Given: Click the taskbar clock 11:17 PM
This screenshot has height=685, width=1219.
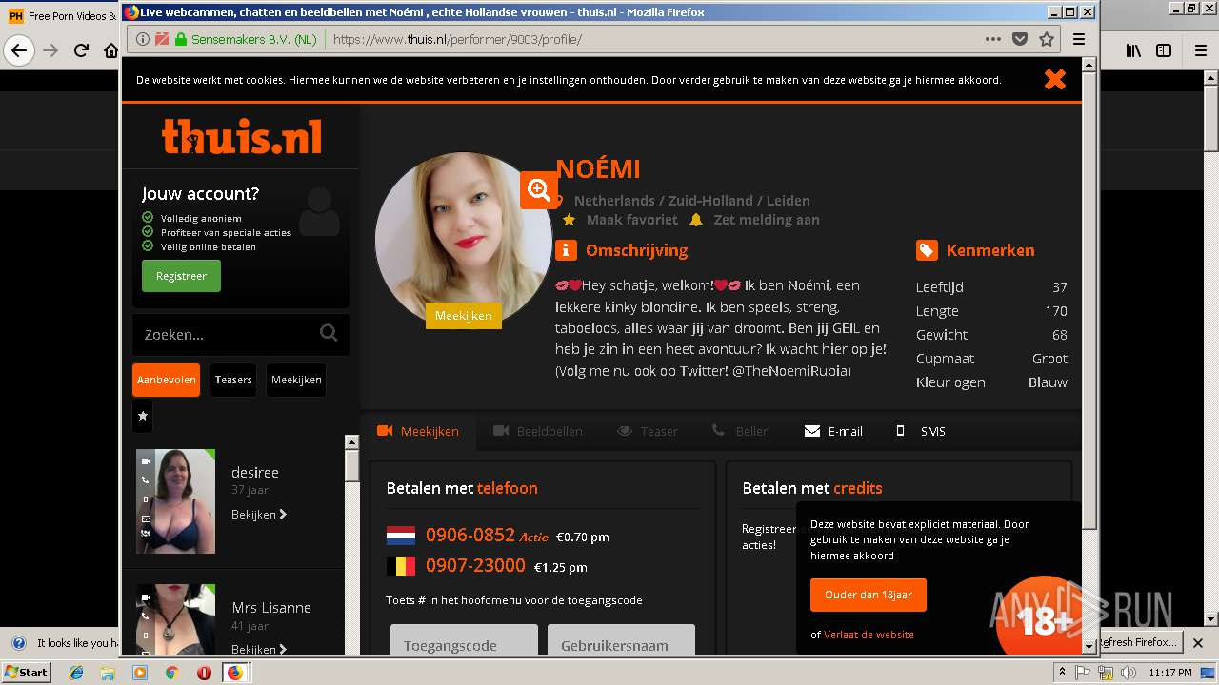Looking at the screenshot, I should pos(1170,673).
